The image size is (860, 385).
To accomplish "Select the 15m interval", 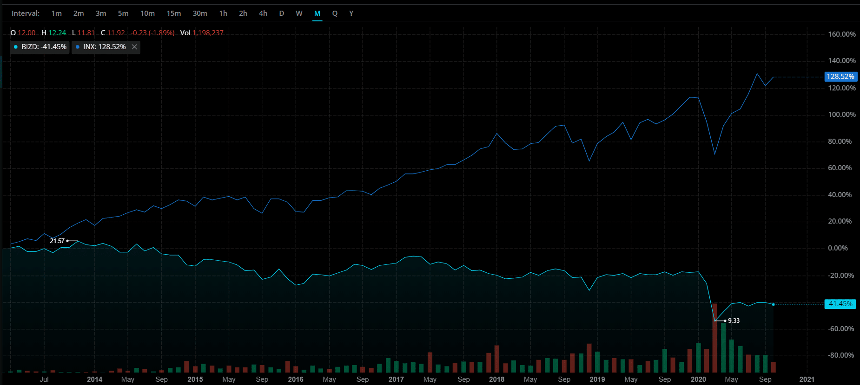I will point(174,13).
